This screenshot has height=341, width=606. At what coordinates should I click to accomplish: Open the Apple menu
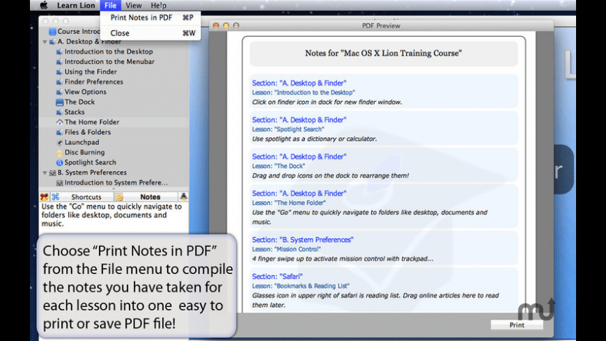(44, 6)
